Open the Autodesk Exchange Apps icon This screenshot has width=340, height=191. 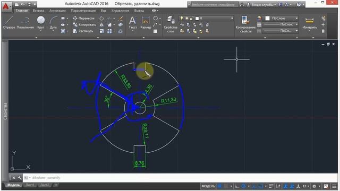(280, 5)
